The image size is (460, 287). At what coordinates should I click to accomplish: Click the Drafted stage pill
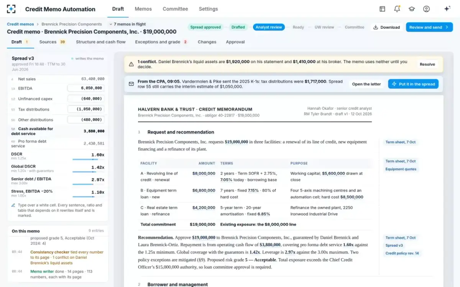tap(238, 27)
